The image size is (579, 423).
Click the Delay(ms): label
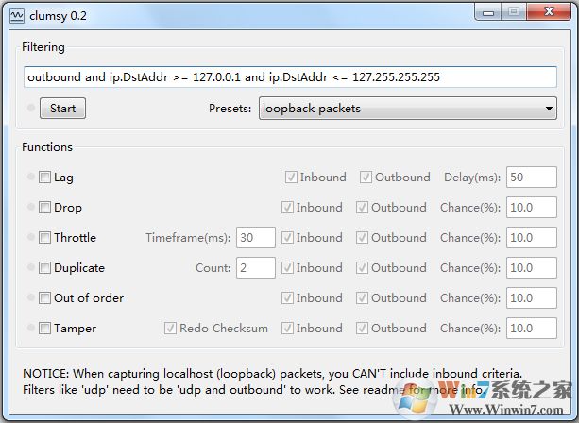coord(472,178)
